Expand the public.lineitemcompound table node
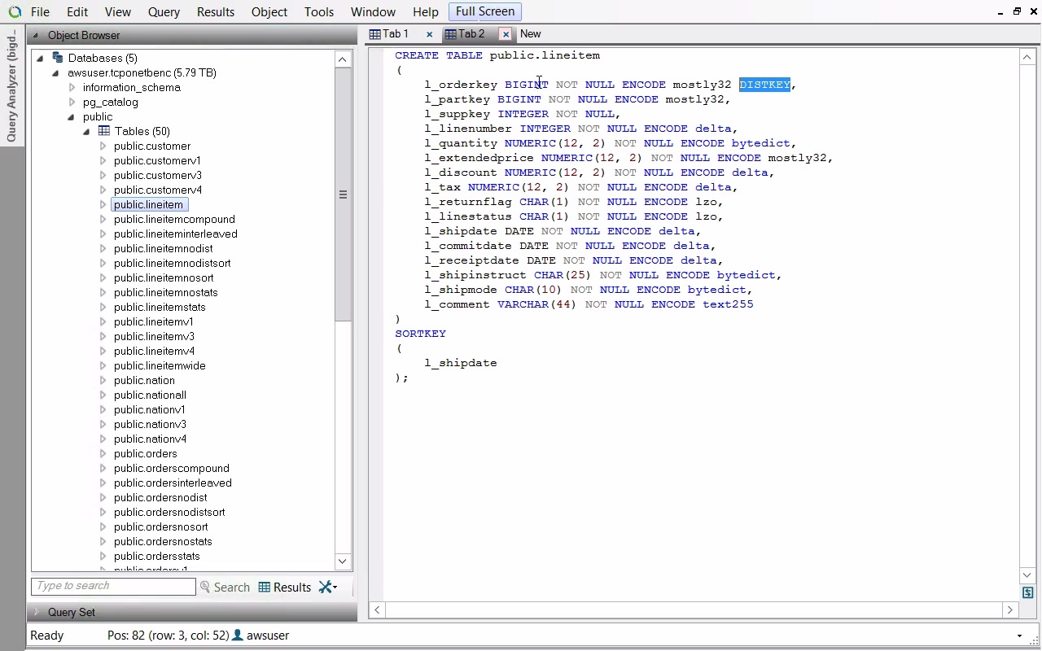This screenshot has width=1042, height=651. [x=103, y=219]
